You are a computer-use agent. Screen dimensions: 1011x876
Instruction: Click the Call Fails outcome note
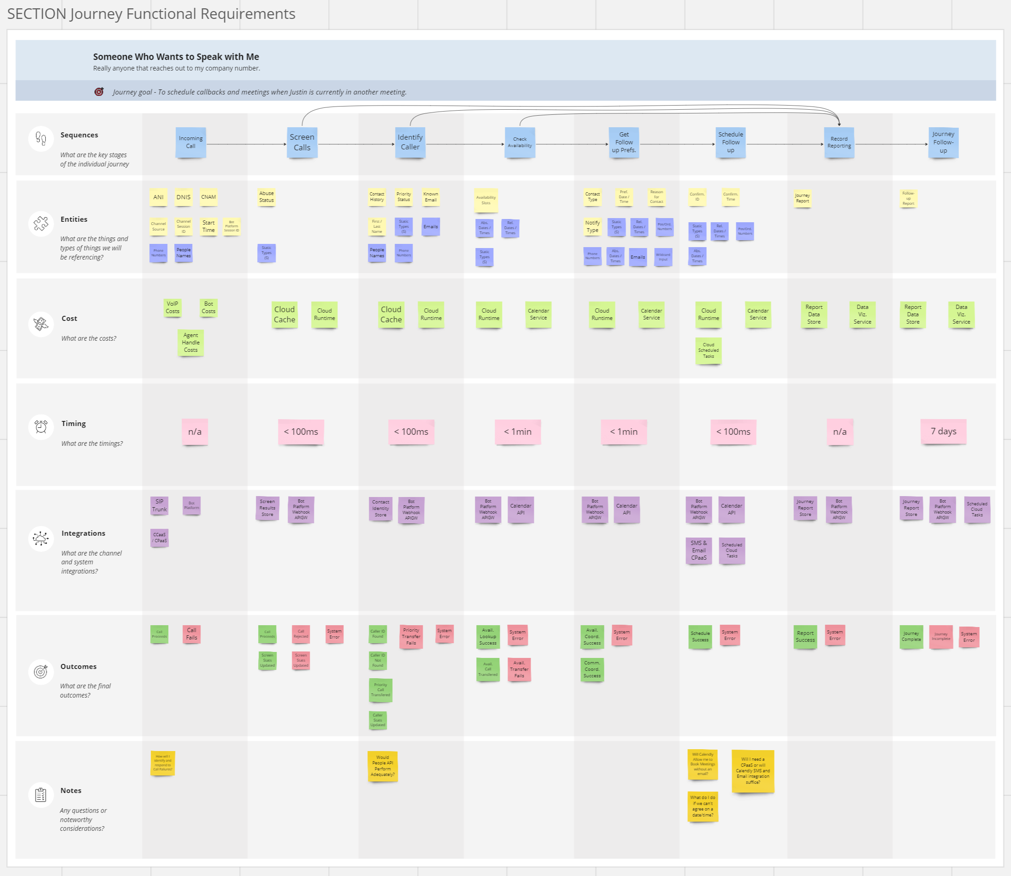(x=192, y=634)
